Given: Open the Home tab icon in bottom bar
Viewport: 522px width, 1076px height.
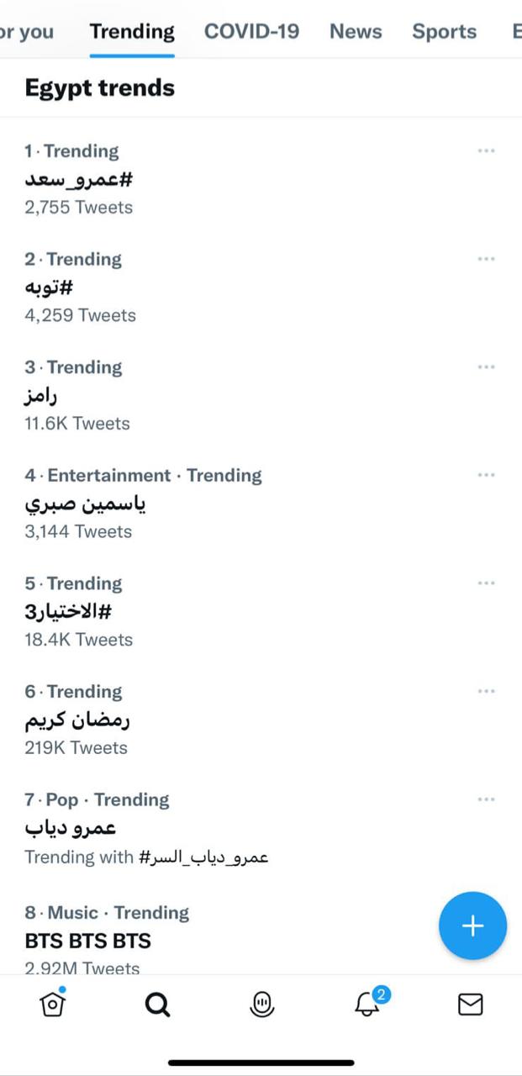Looking at the screenshot, I should [54, 1004].
